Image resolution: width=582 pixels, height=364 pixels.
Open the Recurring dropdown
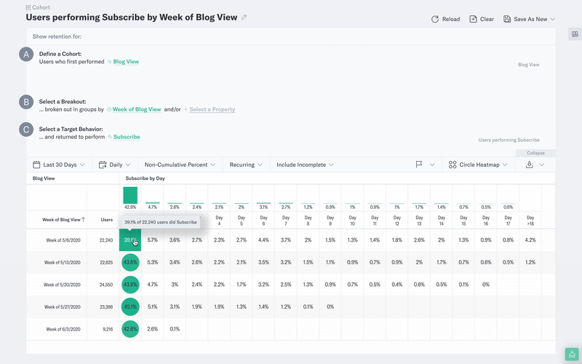click(246, 165)
